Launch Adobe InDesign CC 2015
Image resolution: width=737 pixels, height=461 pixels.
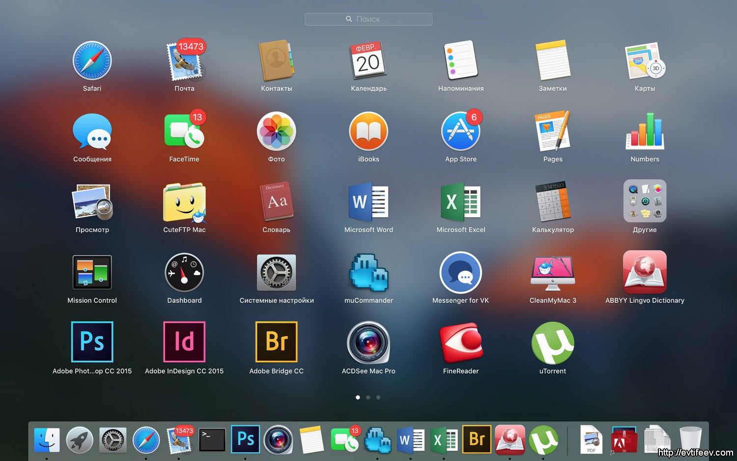(184, 342)
